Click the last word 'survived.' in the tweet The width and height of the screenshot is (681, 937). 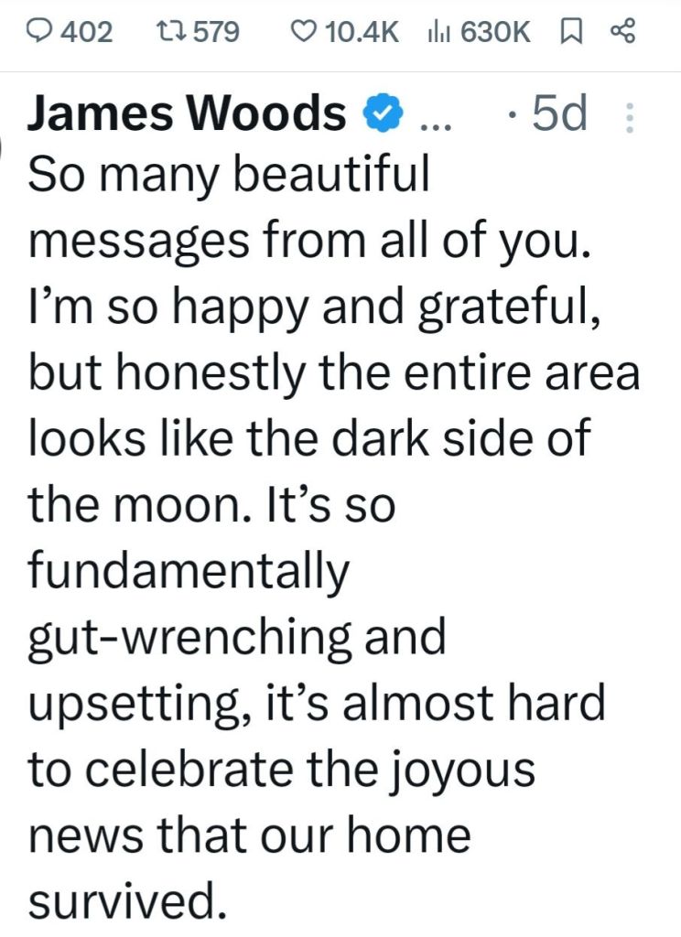point(126,900)
